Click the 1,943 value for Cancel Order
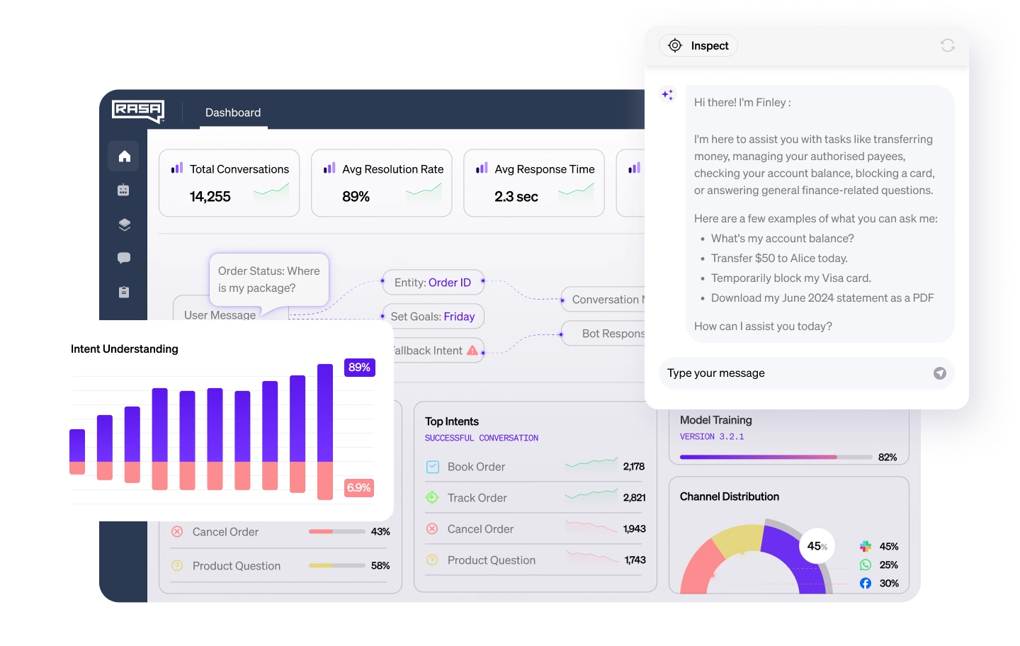The image size is (1020, 646). tap(634, 529)
